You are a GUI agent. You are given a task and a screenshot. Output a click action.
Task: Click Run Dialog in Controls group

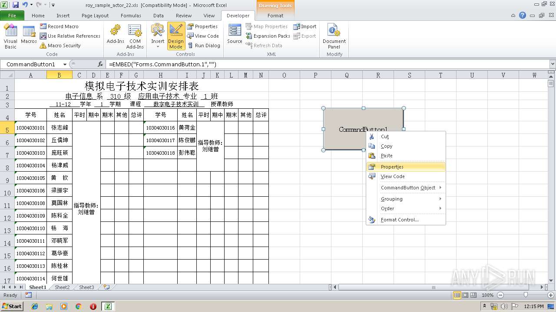204,45
